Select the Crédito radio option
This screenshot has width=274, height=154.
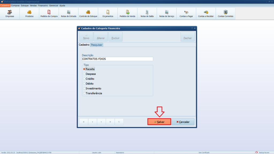(x=84, y=79)
